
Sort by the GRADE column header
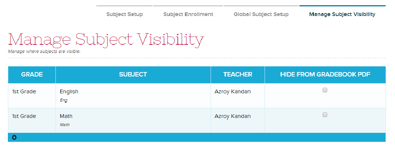[x=32, y=74]
